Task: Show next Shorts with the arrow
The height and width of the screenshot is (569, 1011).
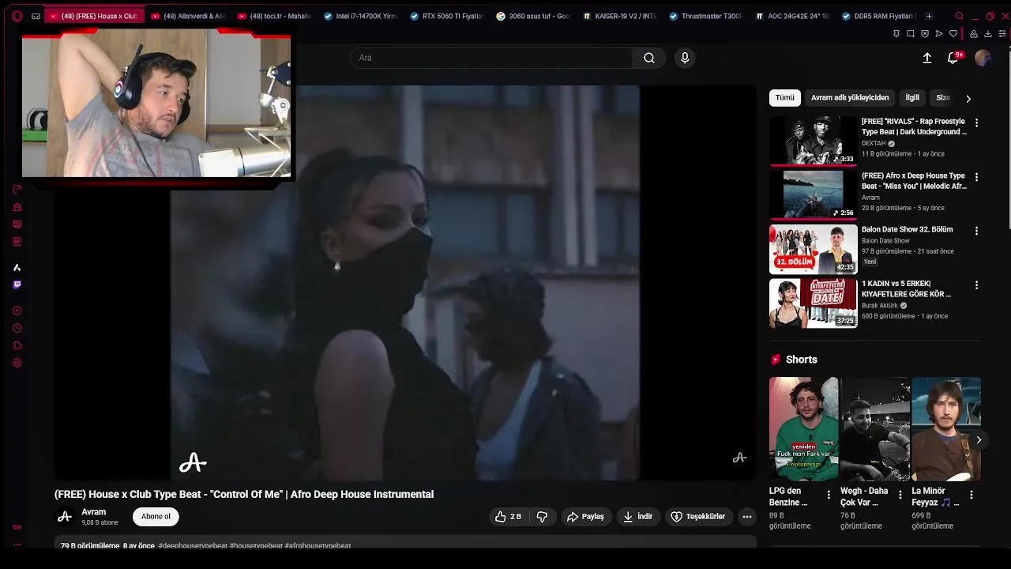Action: 979,439
